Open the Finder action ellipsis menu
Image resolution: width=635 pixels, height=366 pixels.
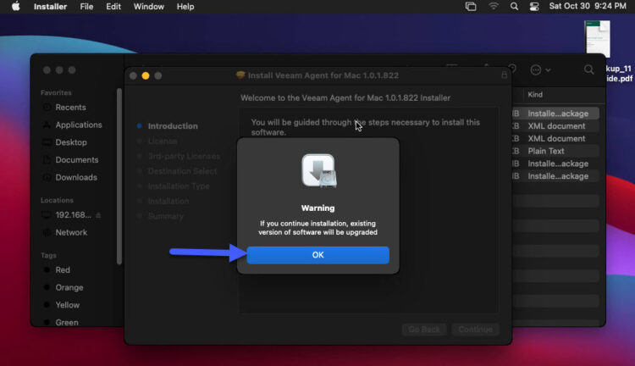coord(540,69)
